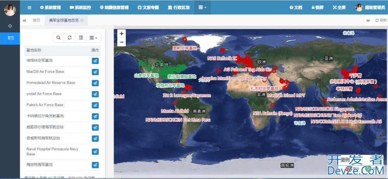
Task: Zoom out the map with minus button
Action: (121, 42)
